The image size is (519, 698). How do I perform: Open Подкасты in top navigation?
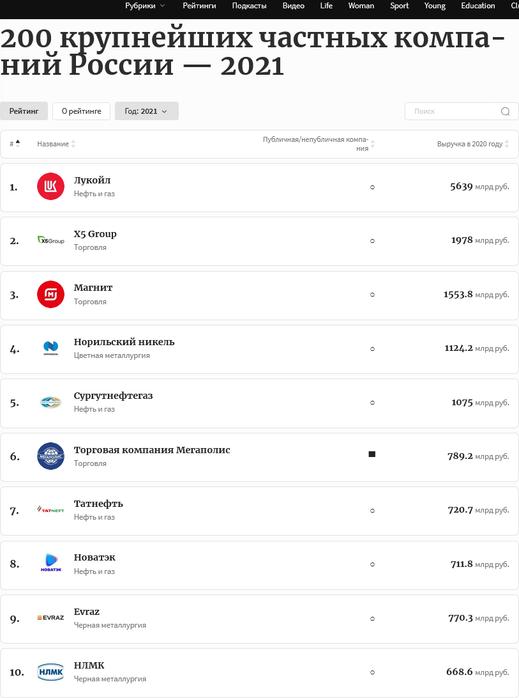click(x=250, y=6)
